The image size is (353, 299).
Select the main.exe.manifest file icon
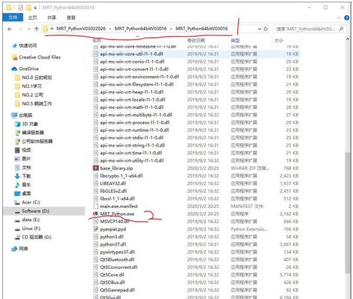[x=96, y=206]
